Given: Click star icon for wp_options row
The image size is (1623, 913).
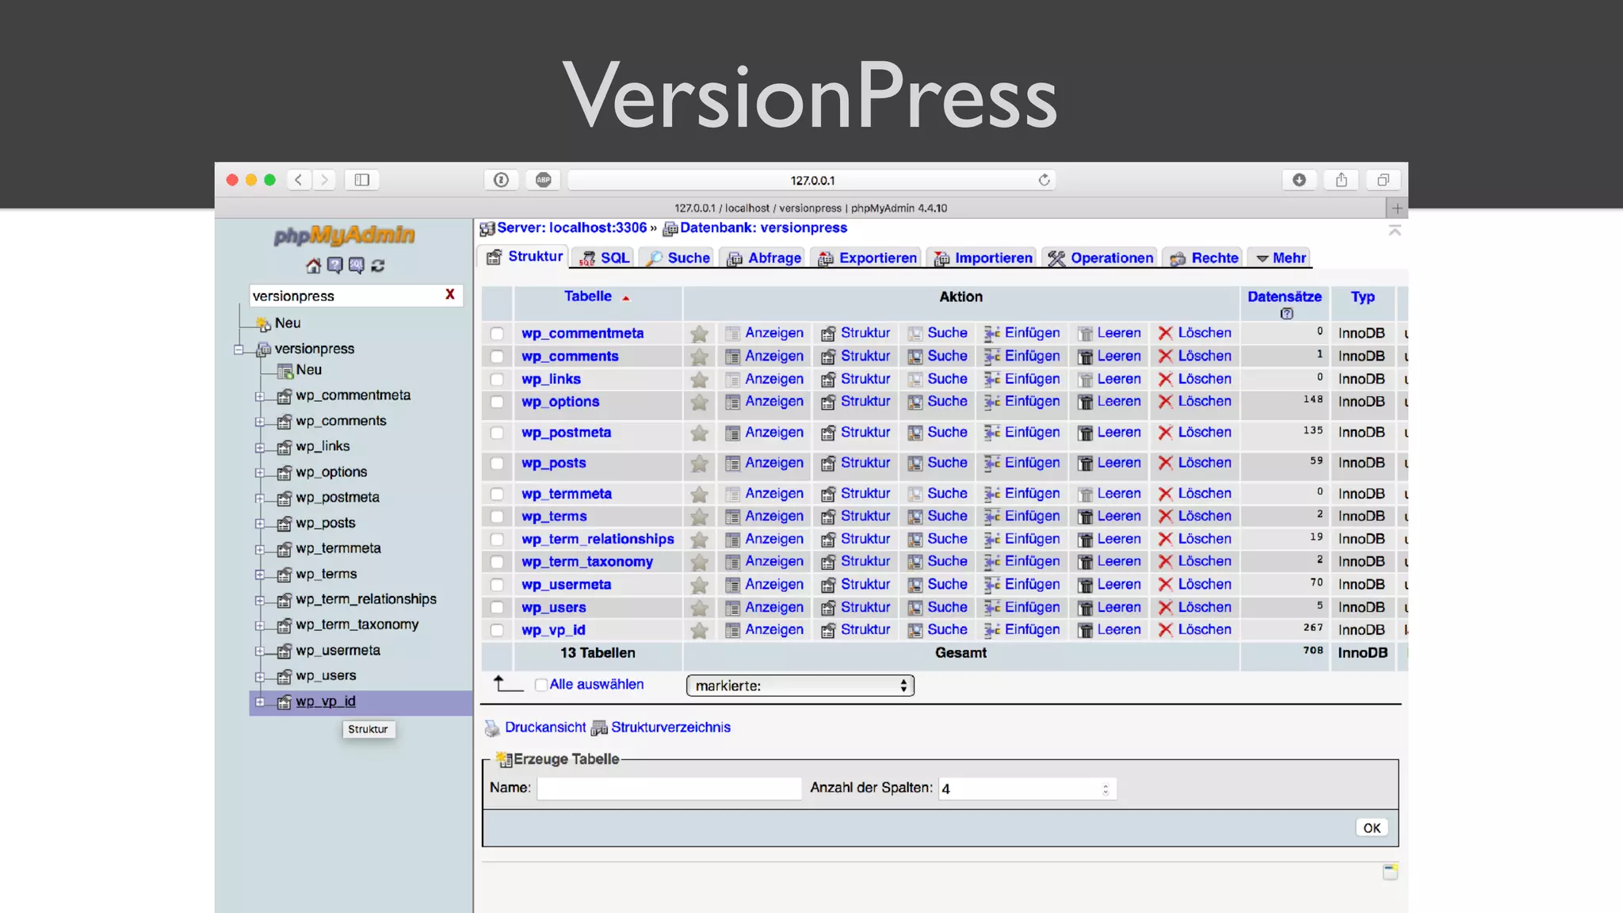Looking at the screenshot, I should pyautogui.click(x=699, y=403).
